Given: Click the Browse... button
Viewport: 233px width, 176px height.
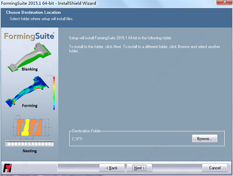Looking at the screenshot, I should point(205,139).
